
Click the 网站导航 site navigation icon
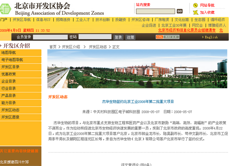coord(195,5)
